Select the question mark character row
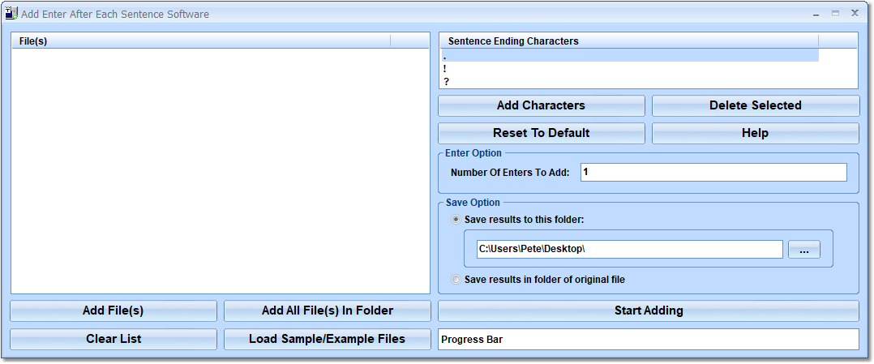This screenshot has width=874, height=364. 629,81
